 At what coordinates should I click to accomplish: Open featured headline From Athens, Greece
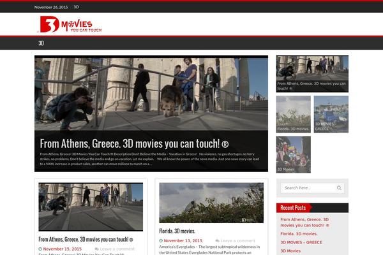134,143
